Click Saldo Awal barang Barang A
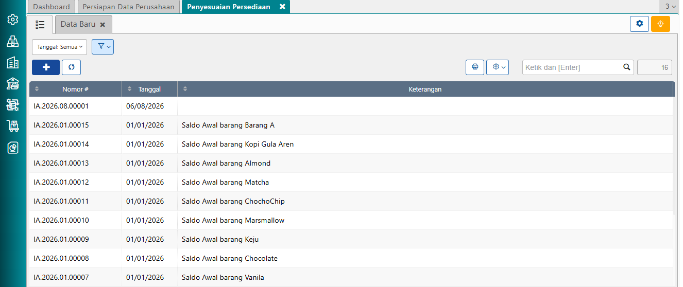The height and width of the screenshot is (287, 683). [x=228, y=125]
